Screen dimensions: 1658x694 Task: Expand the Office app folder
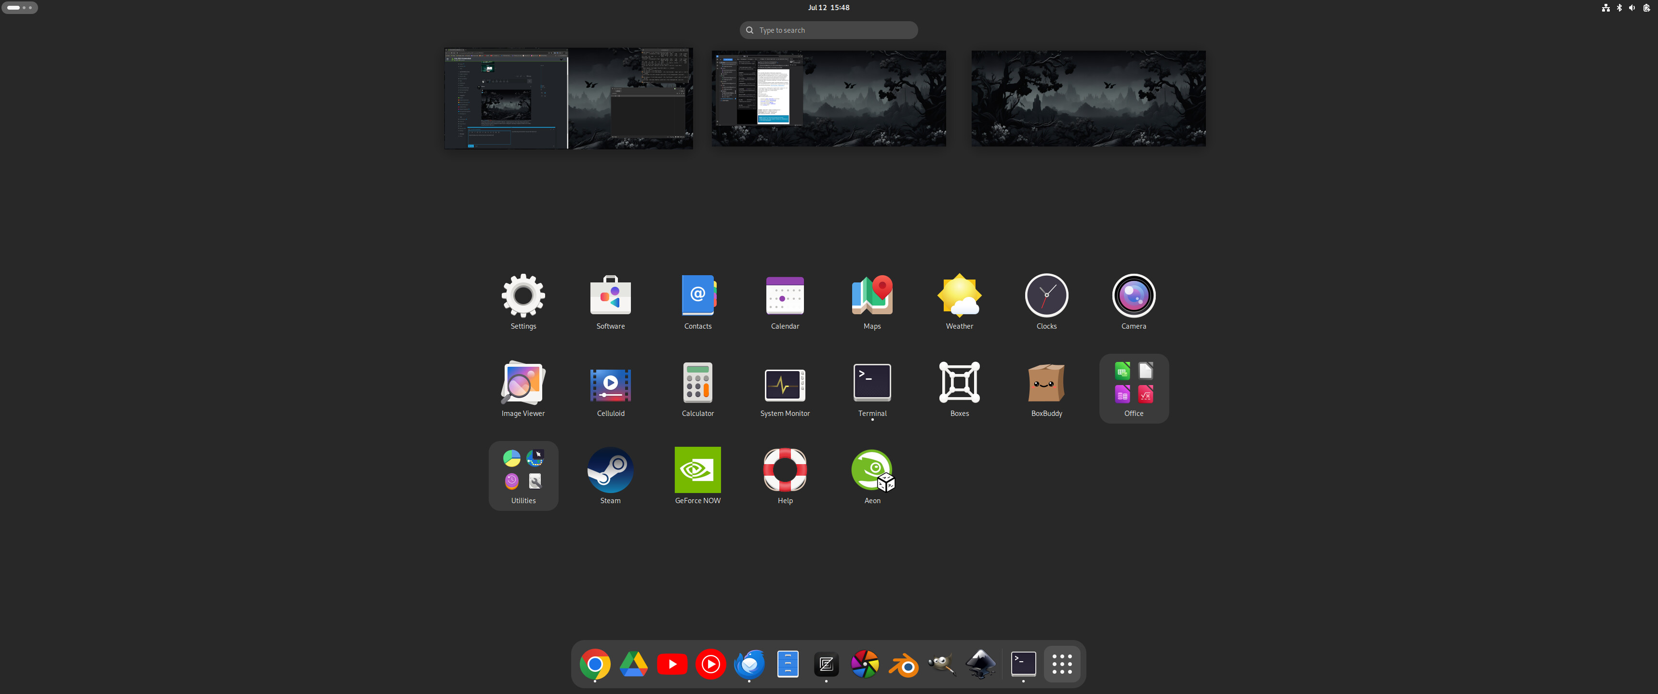(x=1134, y=388)
